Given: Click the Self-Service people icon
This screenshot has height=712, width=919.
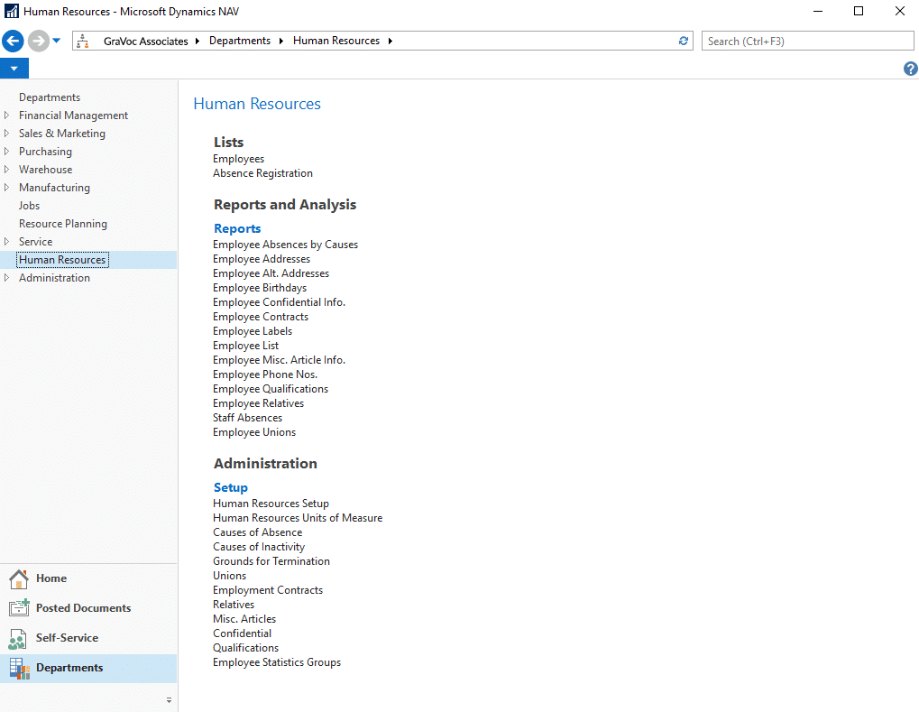Looking at the screenshot, I should [17, 638].
